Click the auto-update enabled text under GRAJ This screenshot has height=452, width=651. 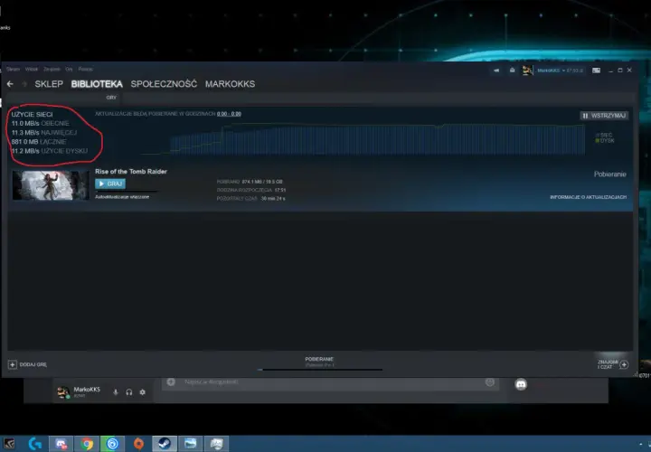click(x=122, y=197)
